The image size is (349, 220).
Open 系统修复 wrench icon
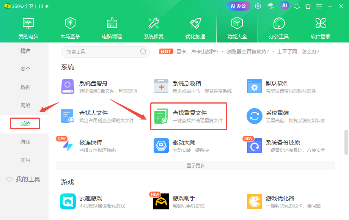click(x=154, y=24)
